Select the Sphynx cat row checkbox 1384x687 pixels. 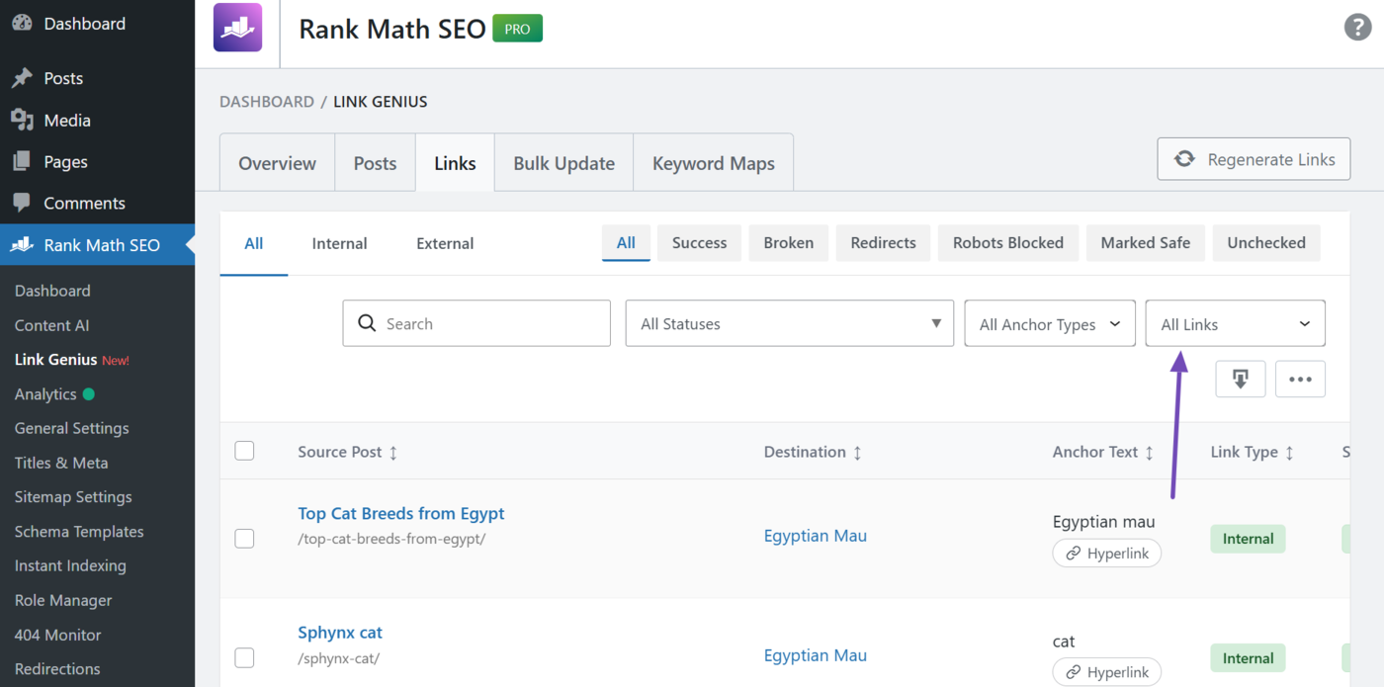coord(244,657)
